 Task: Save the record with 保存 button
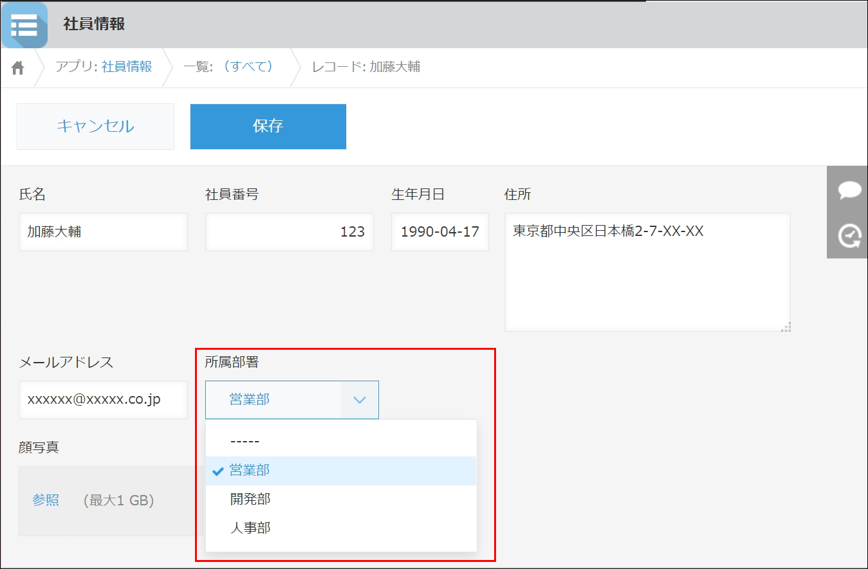(x=268, y=127)
